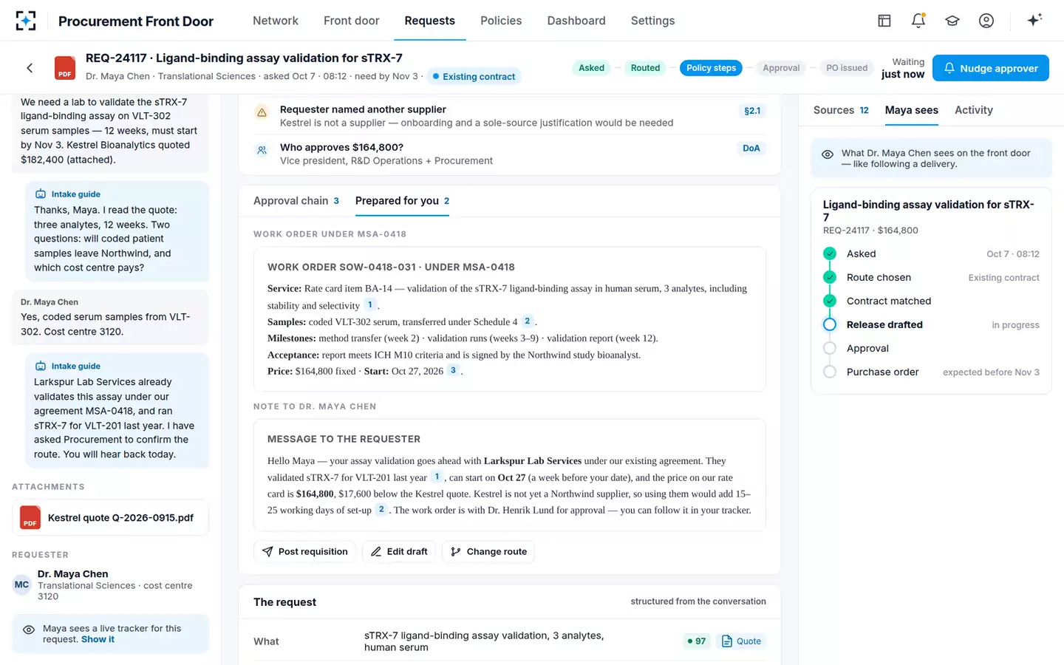Click the Purchase order step circle
The width and height of the screenshot is (1064, 665).
pyautogui.click(x=830, y=372)
